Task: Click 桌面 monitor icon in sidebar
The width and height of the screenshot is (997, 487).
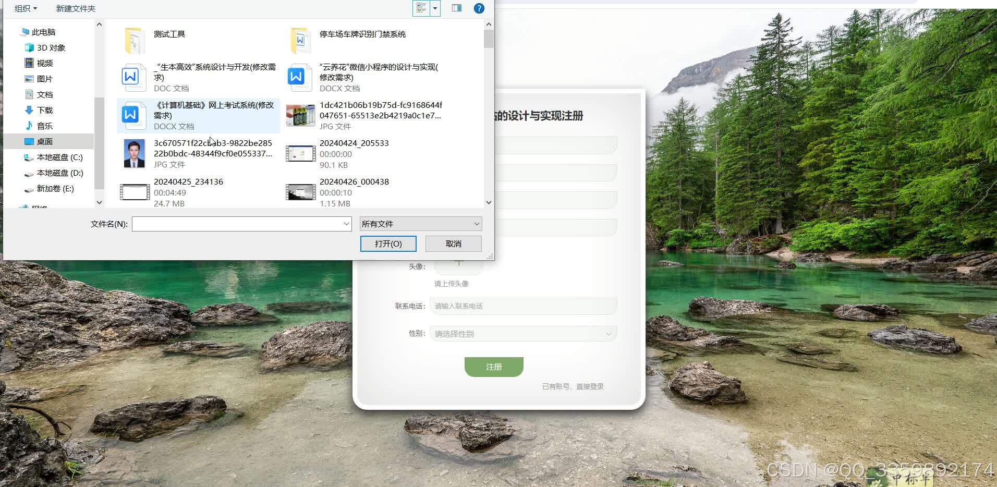Action: [29, 141]
